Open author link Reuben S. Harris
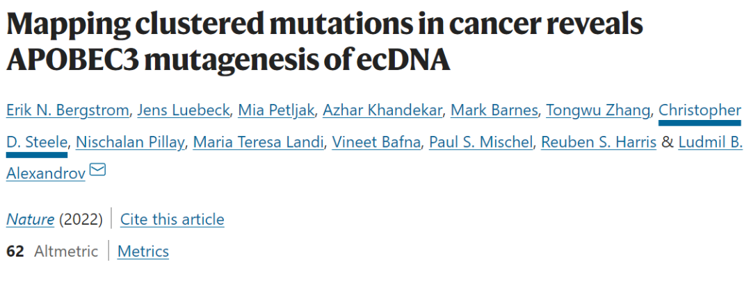 pos(598,142)
